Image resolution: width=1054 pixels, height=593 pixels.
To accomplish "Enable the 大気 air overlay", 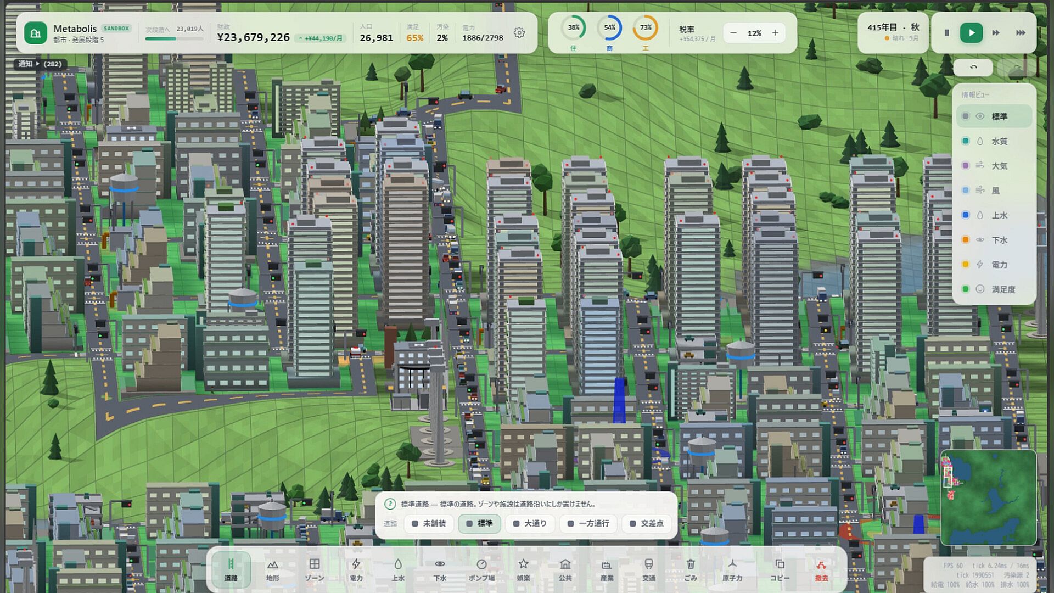I will click(994, 166).
